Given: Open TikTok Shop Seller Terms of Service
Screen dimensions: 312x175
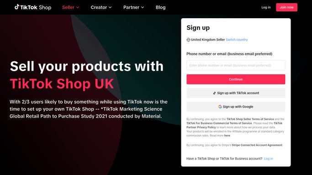Looking at the screenshot, I should tap(250, 119).
